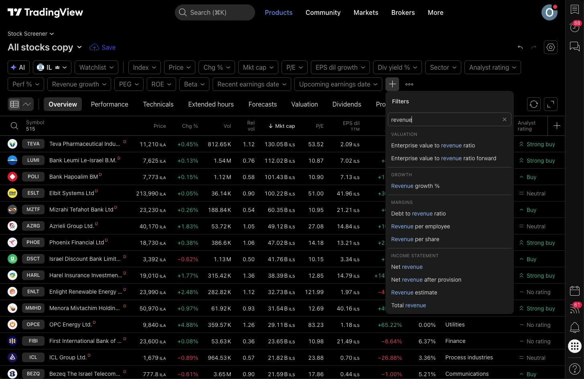Open the notifications bell icon
This screenshot has width=584, height=379.
pyautogui.click(x=575, y=327)
